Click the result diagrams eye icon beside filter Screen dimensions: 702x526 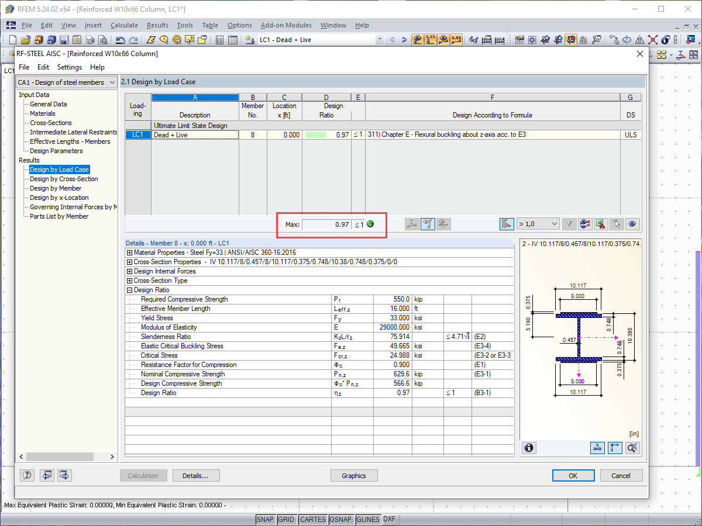(x=584, y=224)
